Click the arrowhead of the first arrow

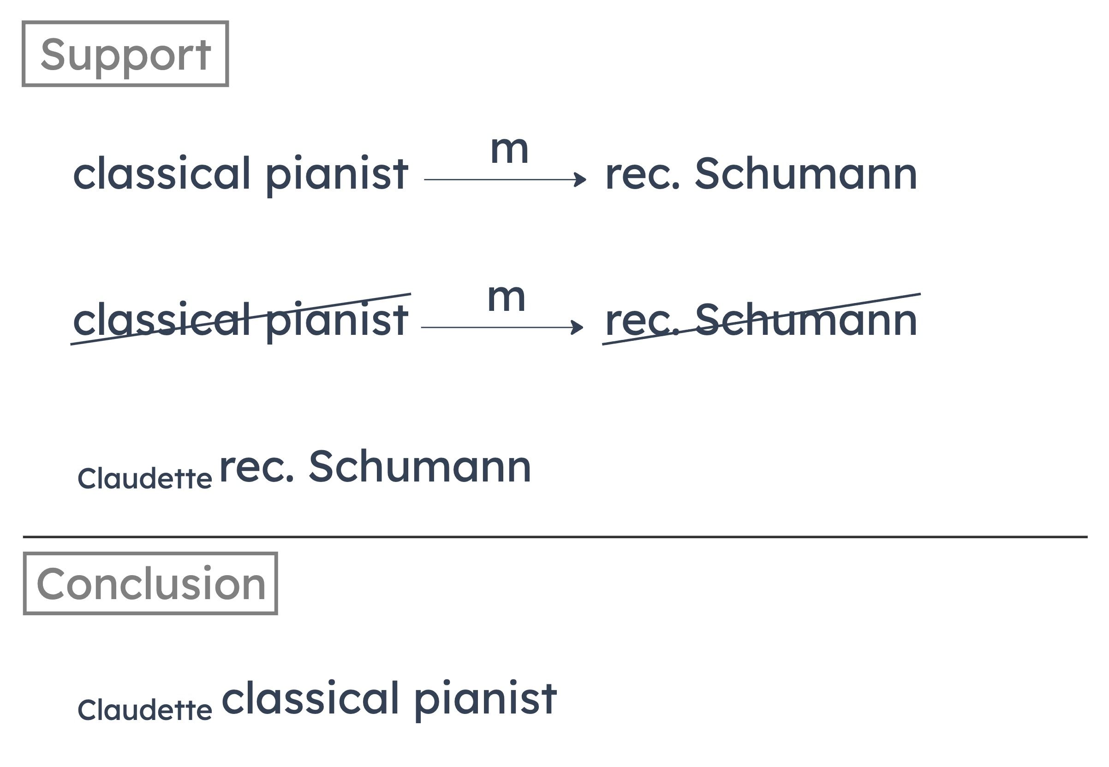pyautogui.click(x=581, y=179)
